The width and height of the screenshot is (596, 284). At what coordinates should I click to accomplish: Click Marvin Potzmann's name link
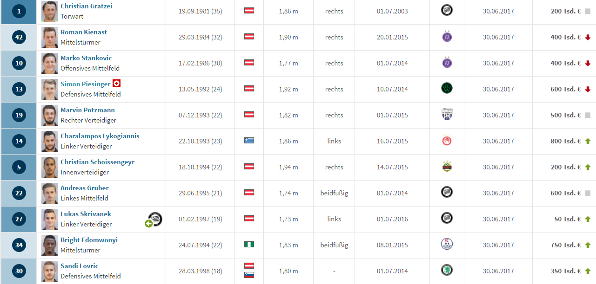[87, 110]
